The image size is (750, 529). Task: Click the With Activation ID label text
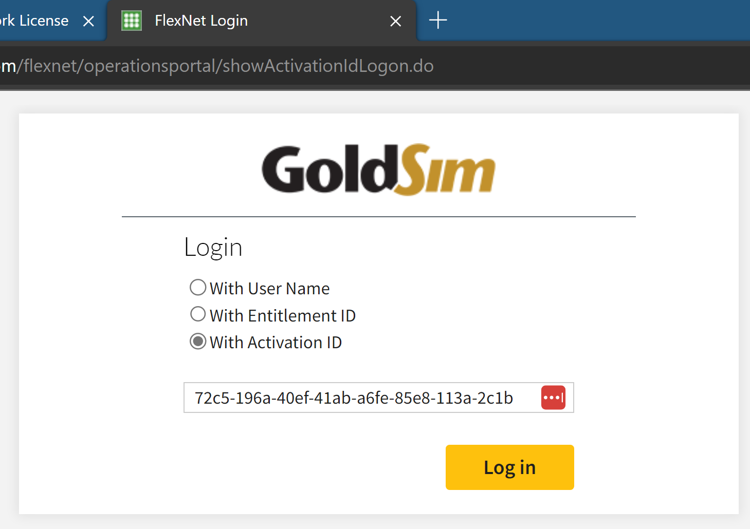coord(276,343)
